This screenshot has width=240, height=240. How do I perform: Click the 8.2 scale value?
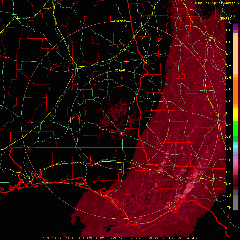click(x=228, y=54)
